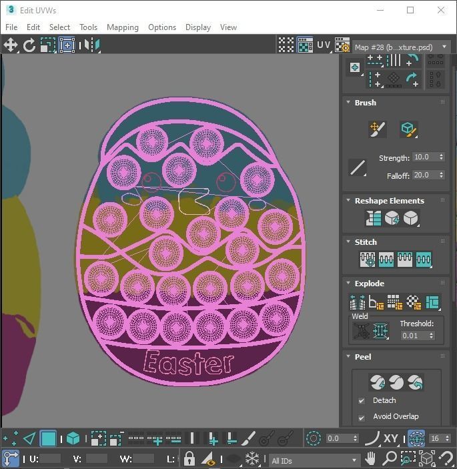Click the Reset Peel icon
The image size is (457, 469).
(416, 382)
